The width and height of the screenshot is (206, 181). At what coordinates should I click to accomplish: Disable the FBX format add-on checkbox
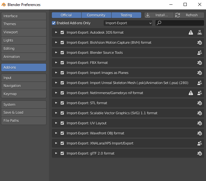tap(62, 63)
